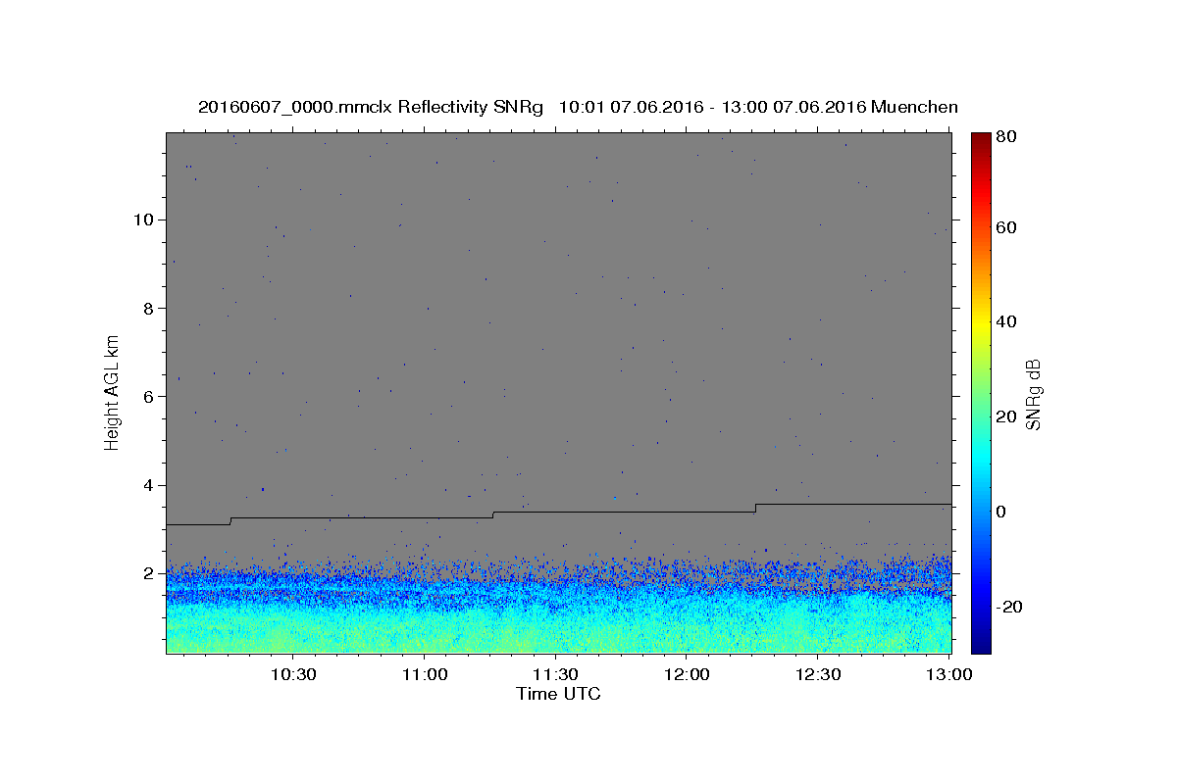Click the colorbar value 20

(1006, 416)
